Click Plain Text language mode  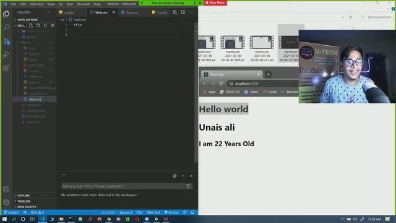(153, 212)
